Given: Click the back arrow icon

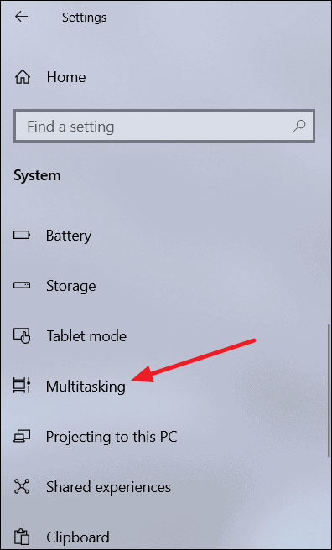Looking at the screenshot, I should 21,17.
